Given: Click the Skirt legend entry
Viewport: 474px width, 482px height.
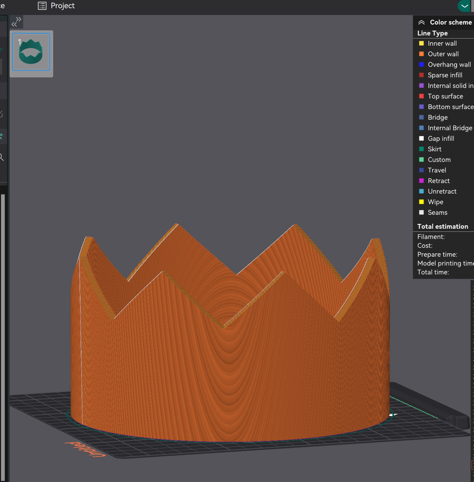Looking at the screenshot, I should coord(430,149).
